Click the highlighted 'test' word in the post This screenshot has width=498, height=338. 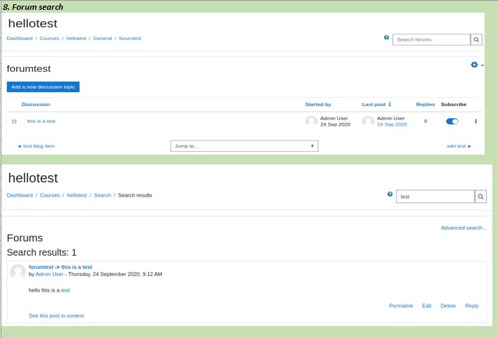click(x=66, y=290)
